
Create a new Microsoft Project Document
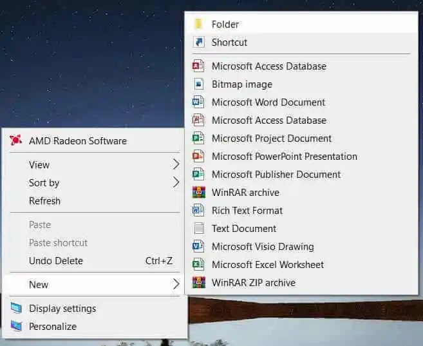tap(301, 139)
